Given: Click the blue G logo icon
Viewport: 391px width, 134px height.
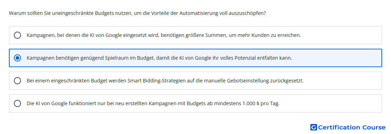Looking at the screenshot, I should (314, 127).
